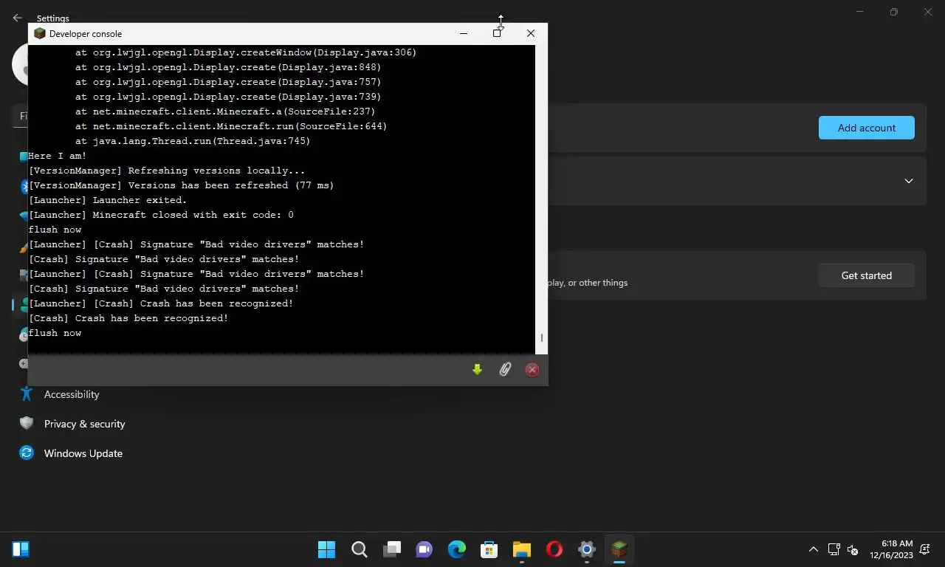Screen dimensions: 945x567
Task: Go back using the Settings back arrow
Action: click(17, 18)
